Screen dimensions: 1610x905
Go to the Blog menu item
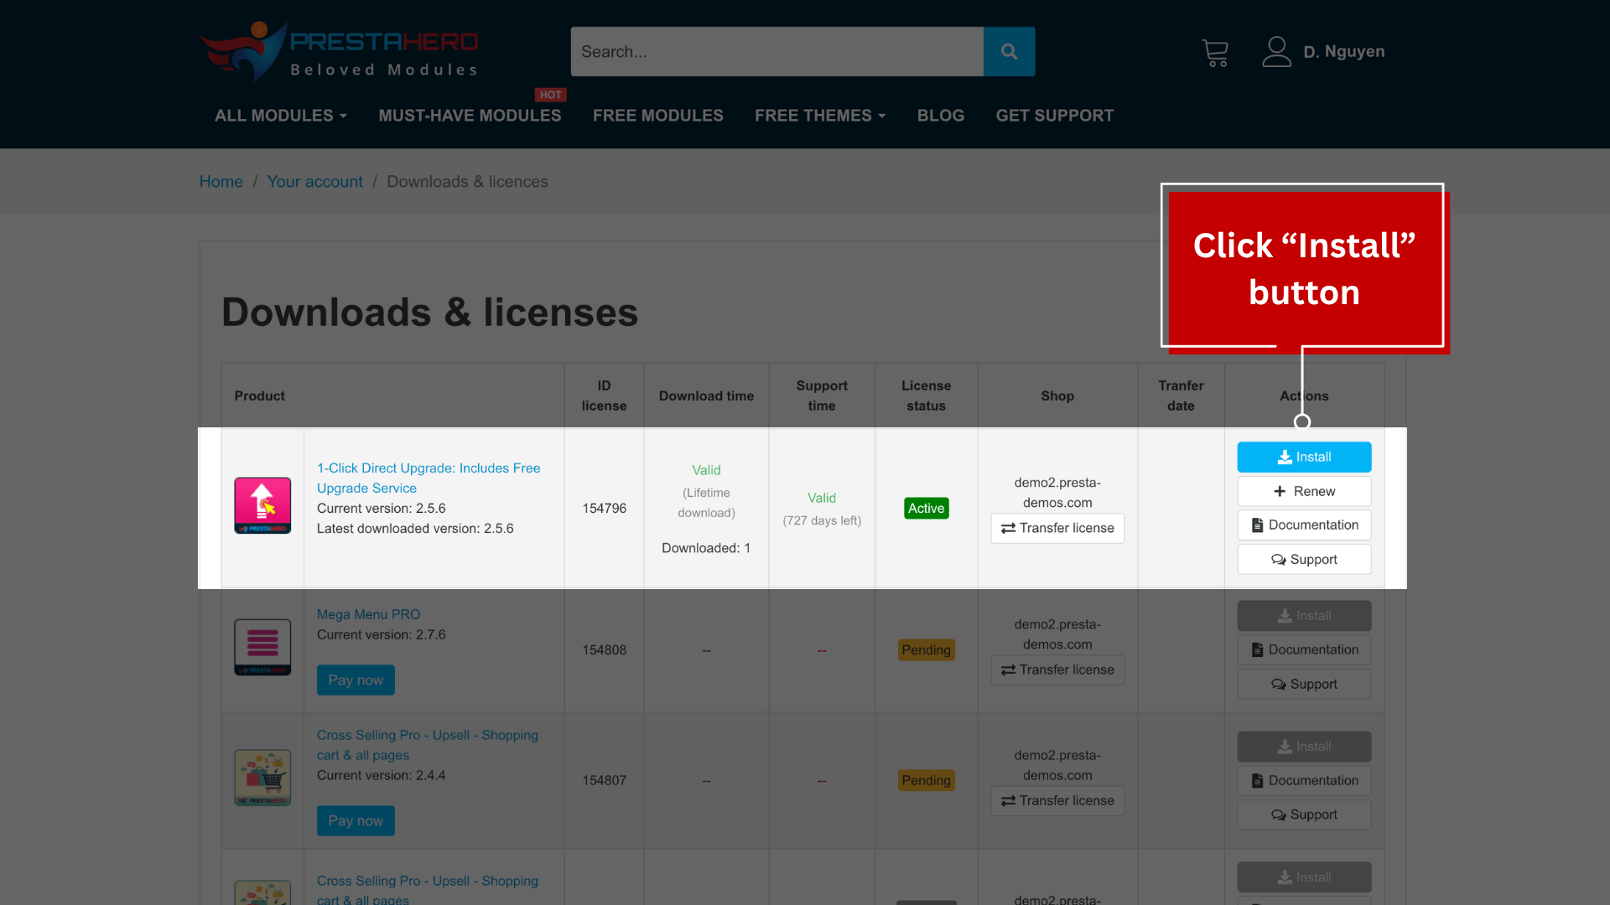pyautogui.click(x=940, y=116)
